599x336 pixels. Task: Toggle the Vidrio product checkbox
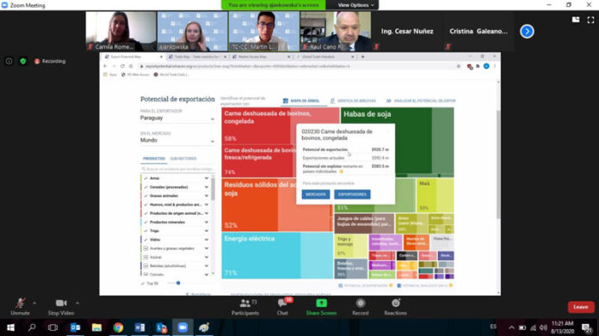(145, 240)
